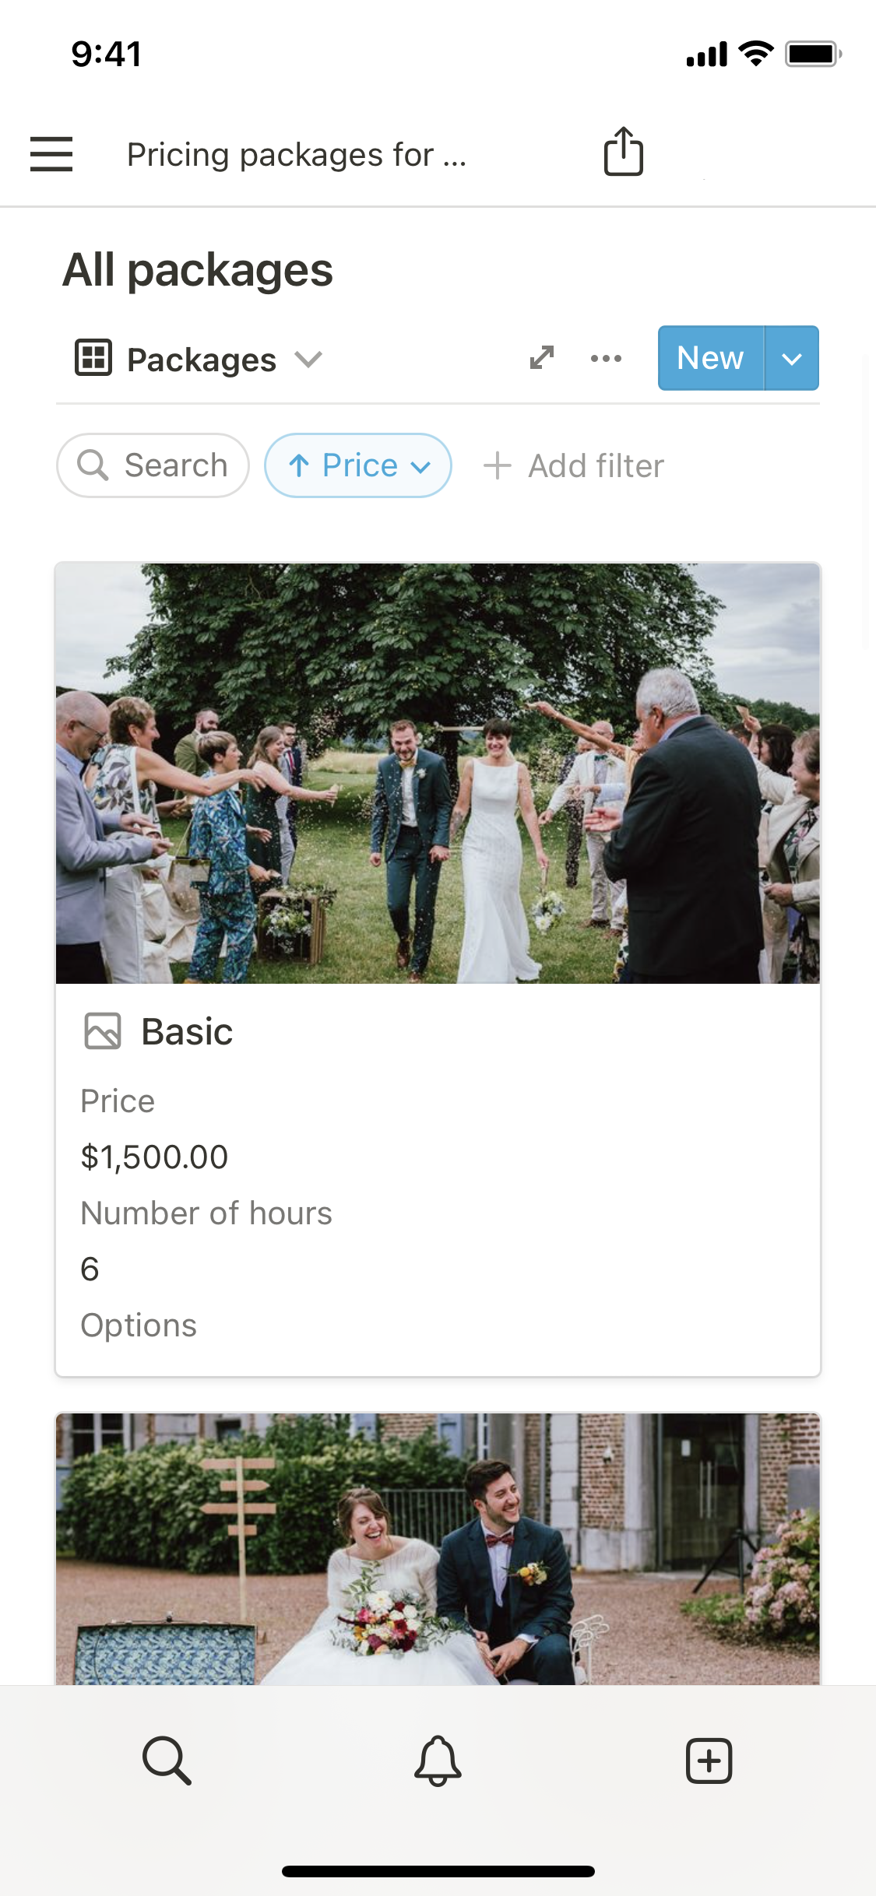Click the Basic card page icon
876x1896 pixels.
[103, 1031]
